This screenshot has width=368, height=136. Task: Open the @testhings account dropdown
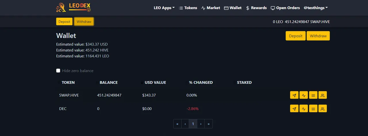tap(316, 8)
